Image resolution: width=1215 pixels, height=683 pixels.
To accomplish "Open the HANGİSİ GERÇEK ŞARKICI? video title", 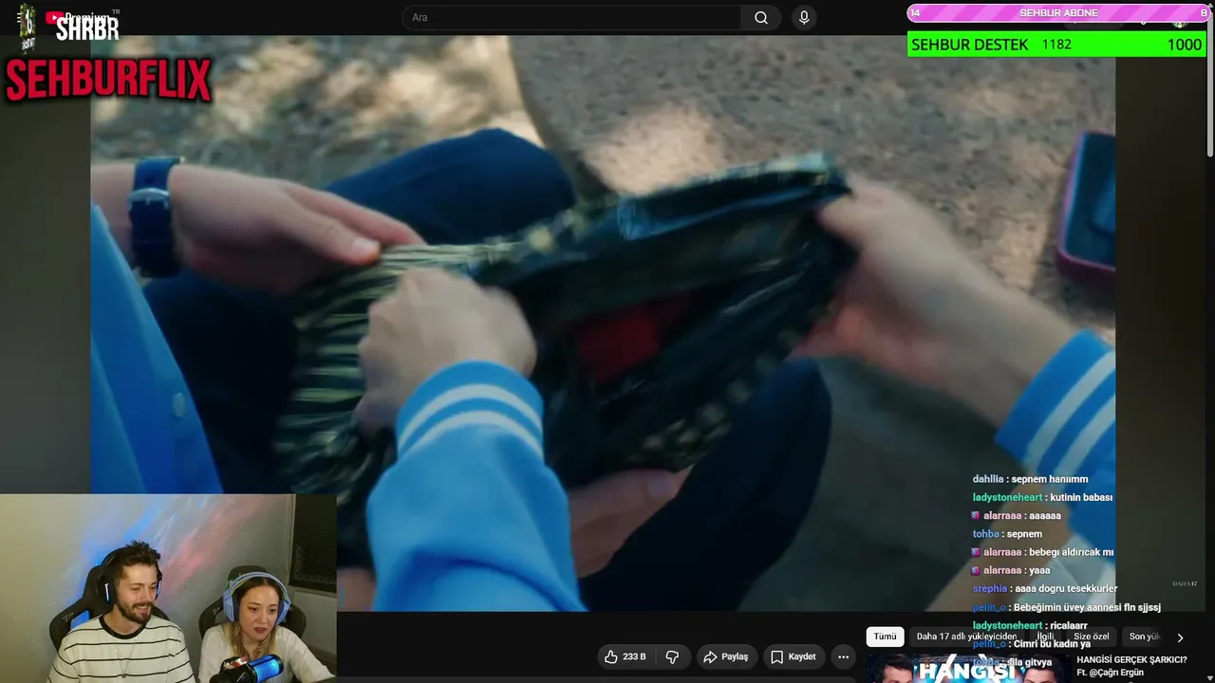I will tap(1131, 659).
